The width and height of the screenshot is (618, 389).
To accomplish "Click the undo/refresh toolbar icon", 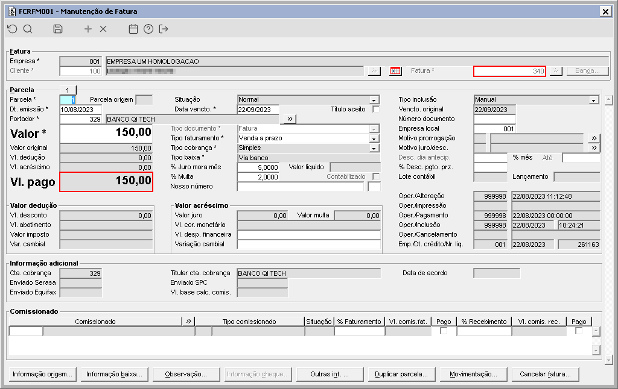I will point(12,29).
